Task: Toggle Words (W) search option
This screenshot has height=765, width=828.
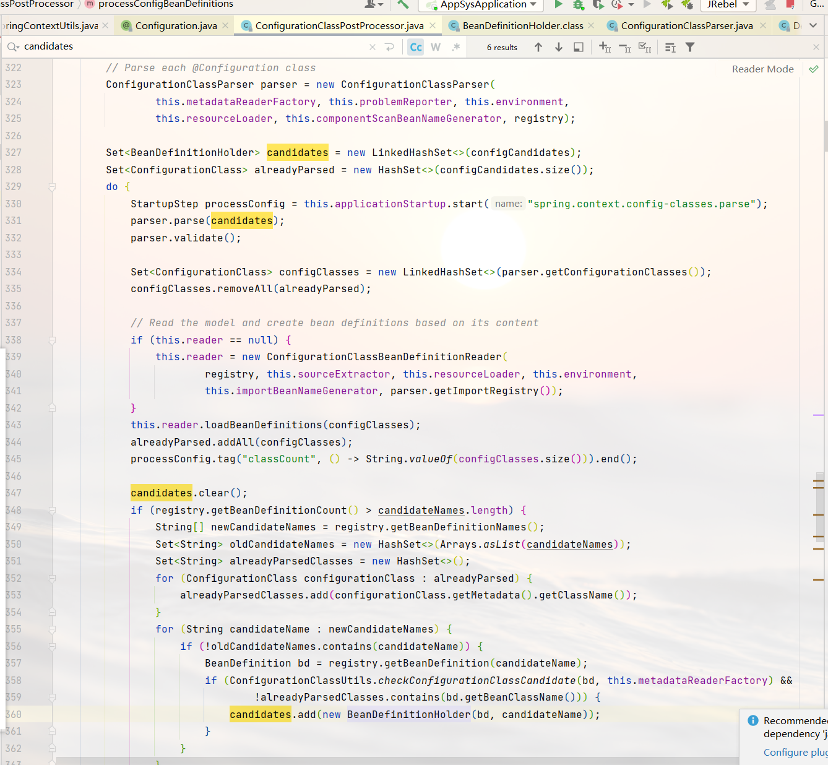Action: coord(436,47)
